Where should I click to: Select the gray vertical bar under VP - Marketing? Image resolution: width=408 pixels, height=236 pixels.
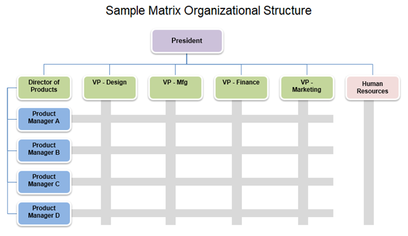point(303,162)
